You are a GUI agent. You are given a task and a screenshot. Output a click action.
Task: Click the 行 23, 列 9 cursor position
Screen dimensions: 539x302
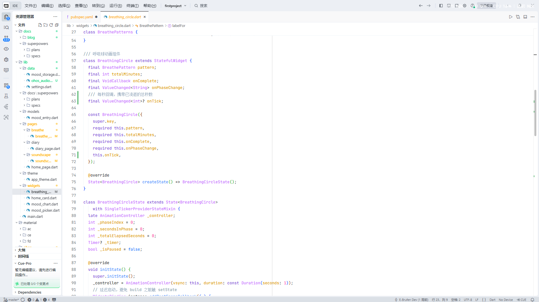pyautogui.click(x=440, y=300)
